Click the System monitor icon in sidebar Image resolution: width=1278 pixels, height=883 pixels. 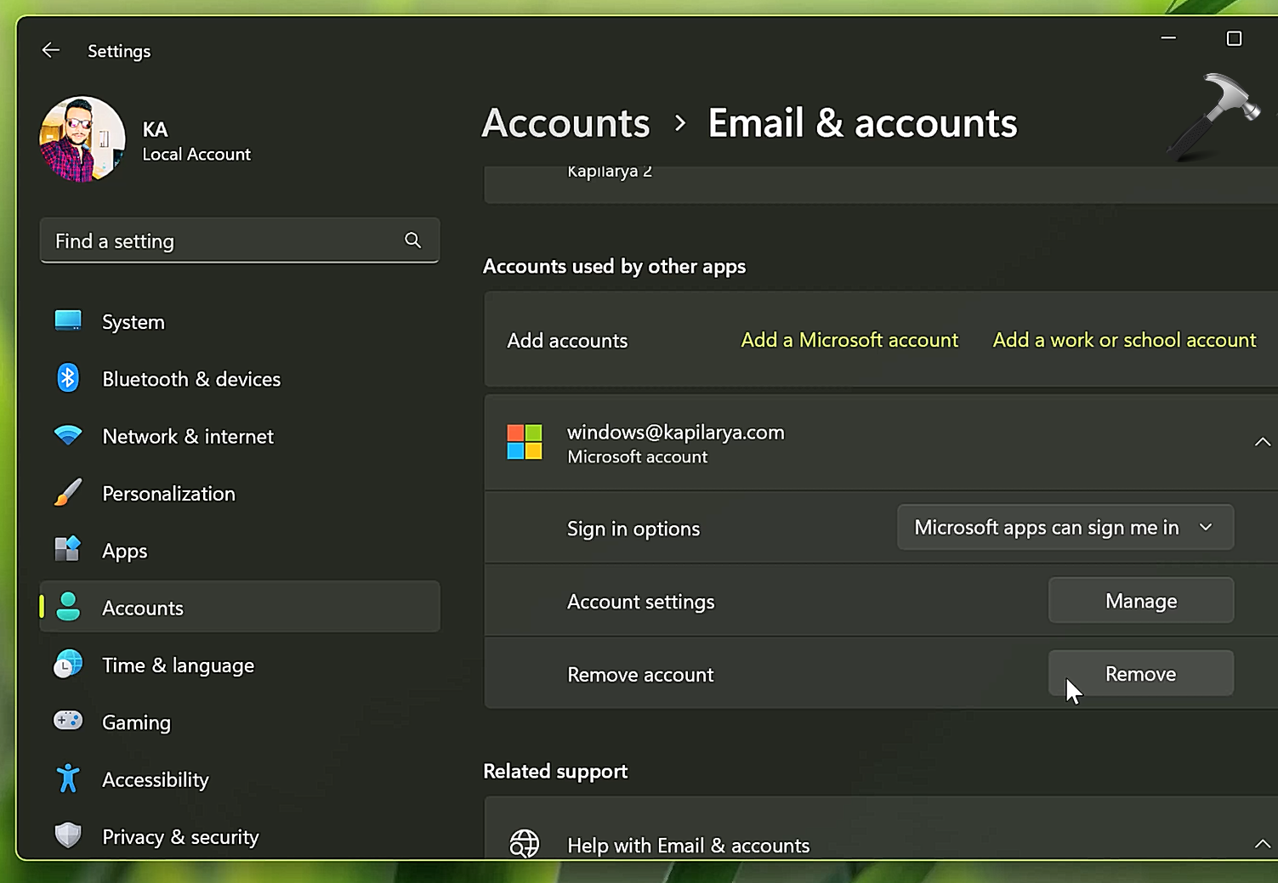[68, 321]
